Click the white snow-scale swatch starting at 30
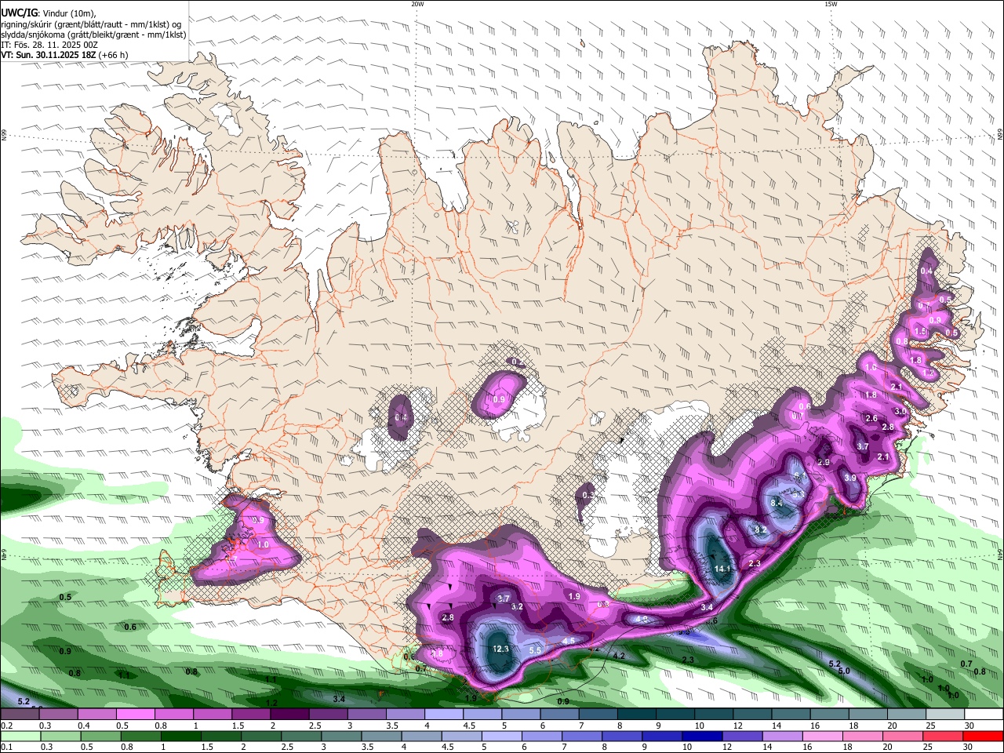The width and height of the screenshot is (1004, 753). click(x=984, y=715)
